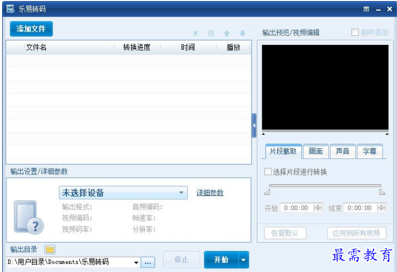Open the dropdown arrow beside the 开始 convert button
The image size is (397, 272).
coord(243,260)
